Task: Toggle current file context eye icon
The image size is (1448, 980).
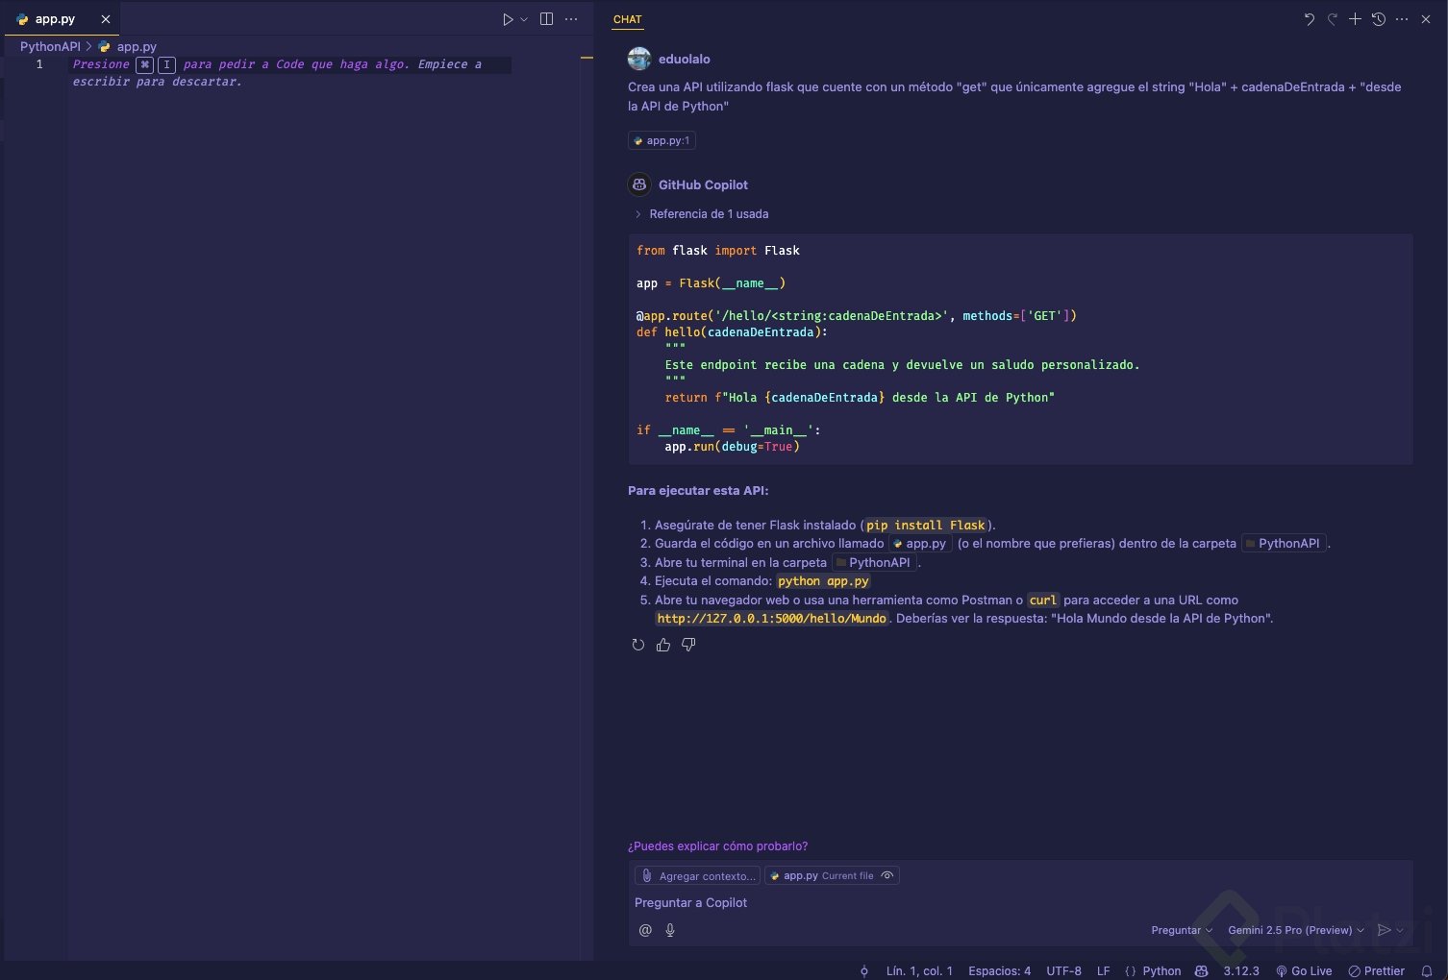Action: point(887,876)
